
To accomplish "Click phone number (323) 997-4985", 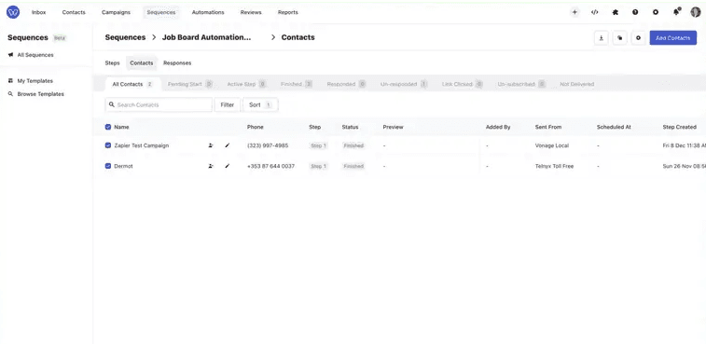I will tap(268, 145).
